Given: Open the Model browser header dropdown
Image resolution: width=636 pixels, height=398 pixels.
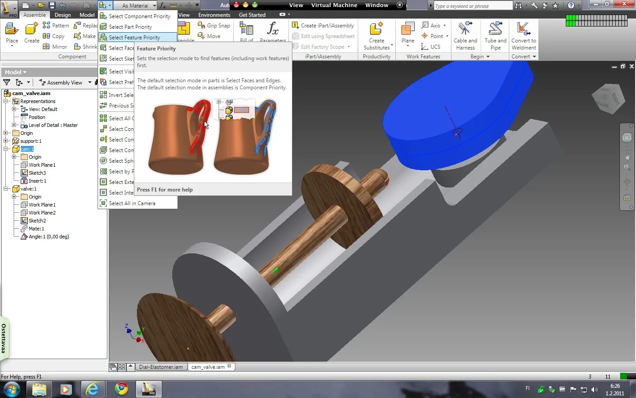Looking at the screenshot, I should [x=15, y=72].
